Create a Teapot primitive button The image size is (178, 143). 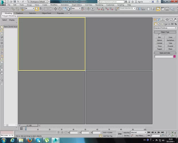[159, 49]
